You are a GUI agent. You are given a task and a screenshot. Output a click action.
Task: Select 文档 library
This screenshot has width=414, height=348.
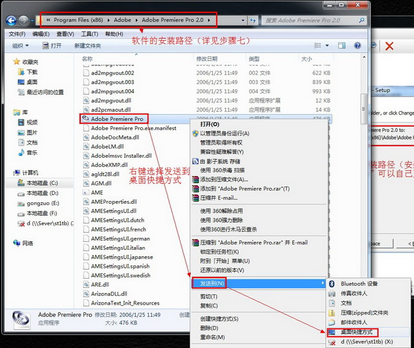(x=28, y=142)
